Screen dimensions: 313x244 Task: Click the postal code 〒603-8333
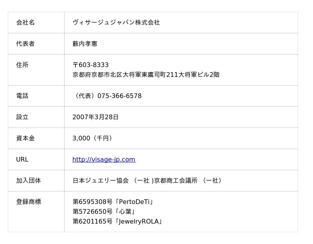click(x=91, y=65)
